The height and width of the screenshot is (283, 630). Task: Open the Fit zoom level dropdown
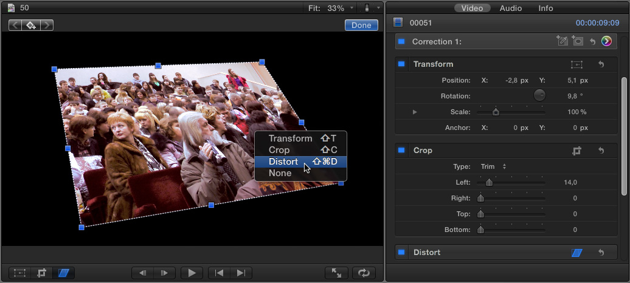click(x=341, y=8)
